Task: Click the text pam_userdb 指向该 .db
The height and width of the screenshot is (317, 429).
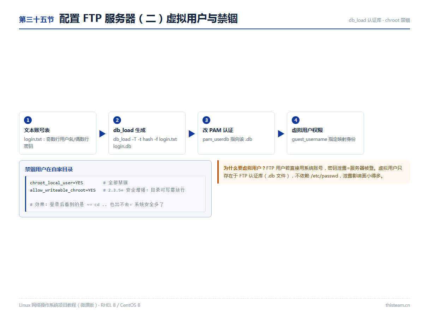Action: point(227,139)
